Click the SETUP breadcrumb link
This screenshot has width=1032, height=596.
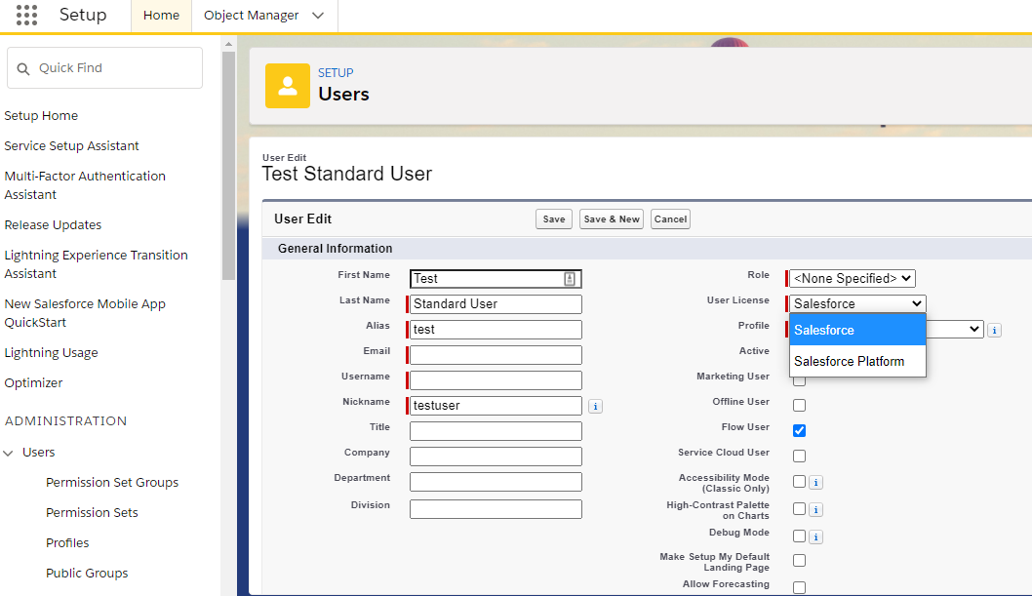(336, 73)
